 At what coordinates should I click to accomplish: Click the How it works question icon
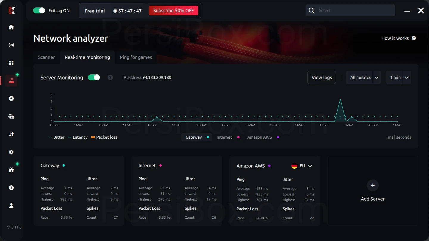click(414, 38)
